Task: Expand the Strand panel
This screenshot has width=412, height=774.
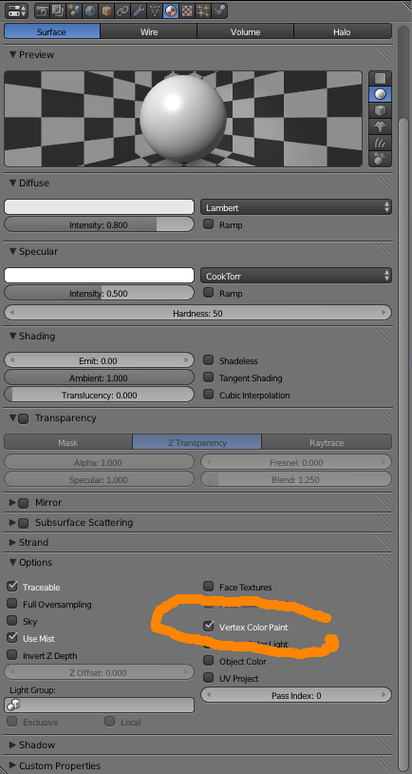Action: pos(12,542)
